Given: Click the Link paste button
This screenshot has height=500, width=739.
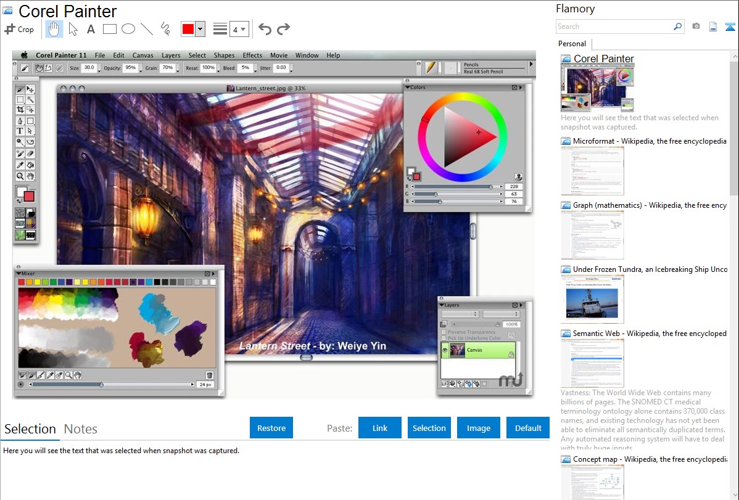Looking at the screenshot, I should click(x=380, y=428).
